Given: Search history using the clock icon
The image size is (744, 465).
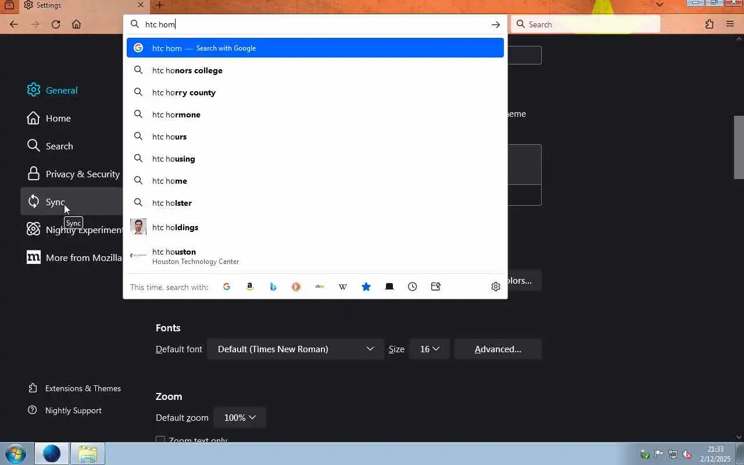Looking at the screenshot, I should pos(413,287).
